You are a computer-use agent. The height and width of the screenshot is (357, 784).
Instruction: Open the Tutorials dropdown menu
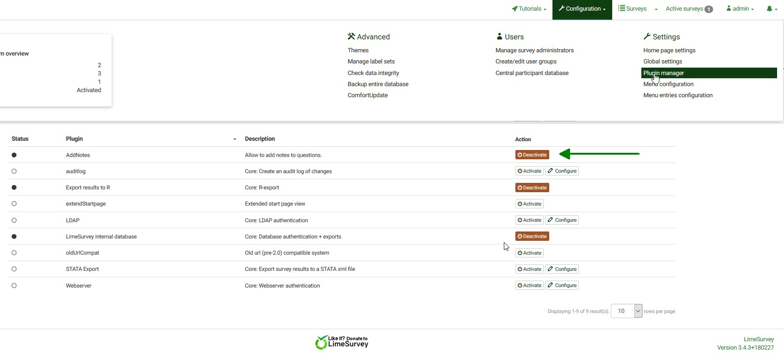[x=529, y=9]
